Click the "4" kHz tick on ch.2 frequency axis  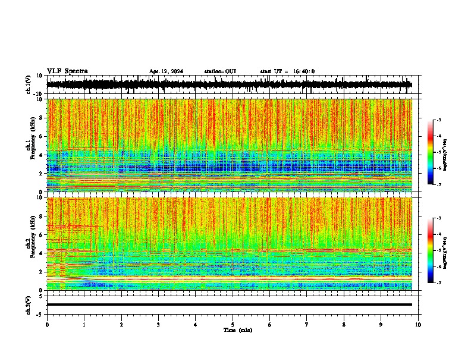click(42, 253)
